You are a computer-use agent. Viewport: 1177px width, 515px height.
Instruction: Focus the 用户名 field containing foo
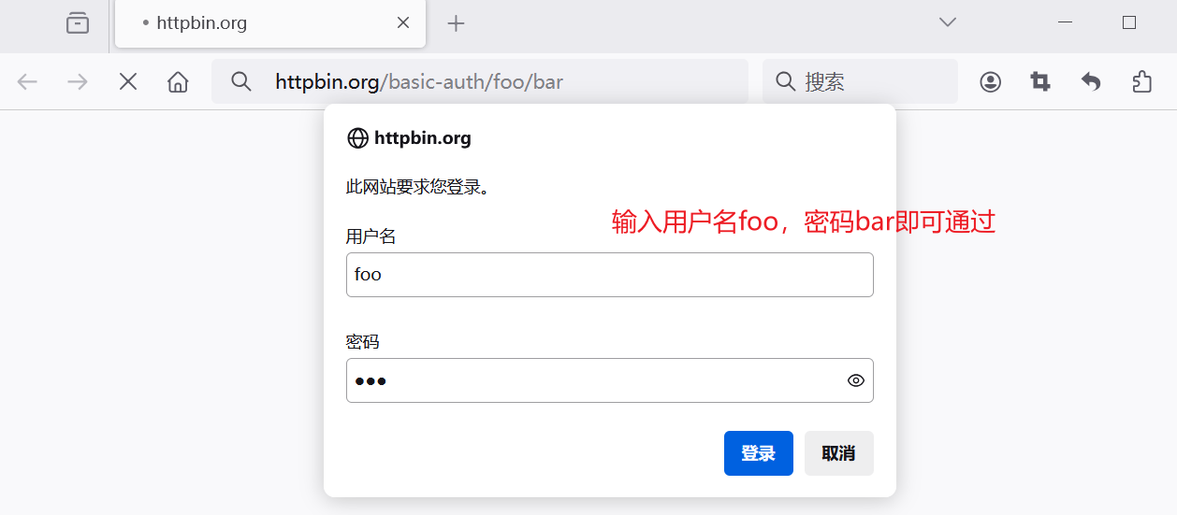(610, 275)
